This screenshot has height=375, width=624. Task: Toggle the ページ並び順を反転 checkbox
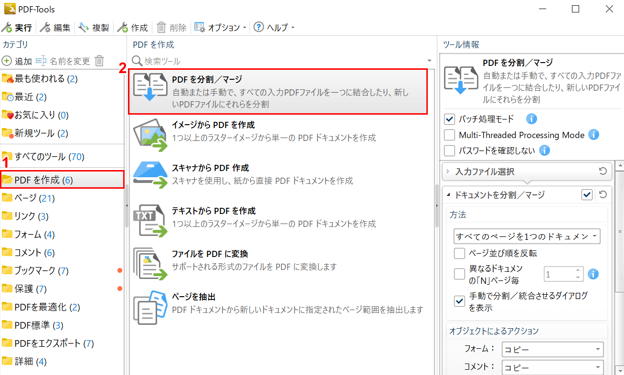click(459, 253)
